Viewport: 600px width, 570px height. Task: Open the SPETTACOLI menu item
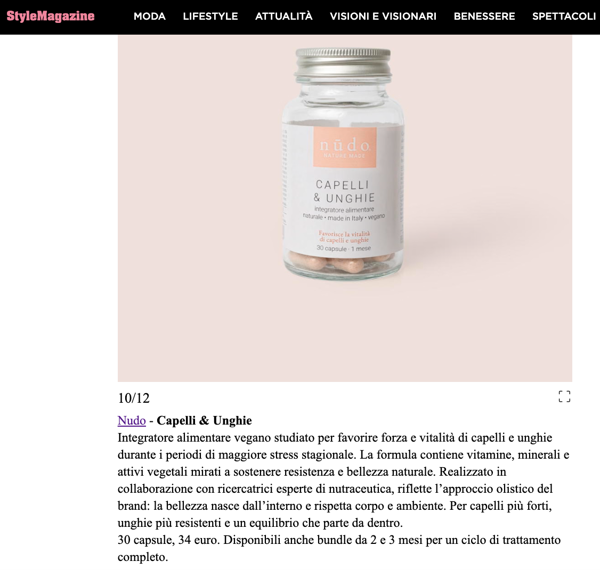(x=564, y=17)
